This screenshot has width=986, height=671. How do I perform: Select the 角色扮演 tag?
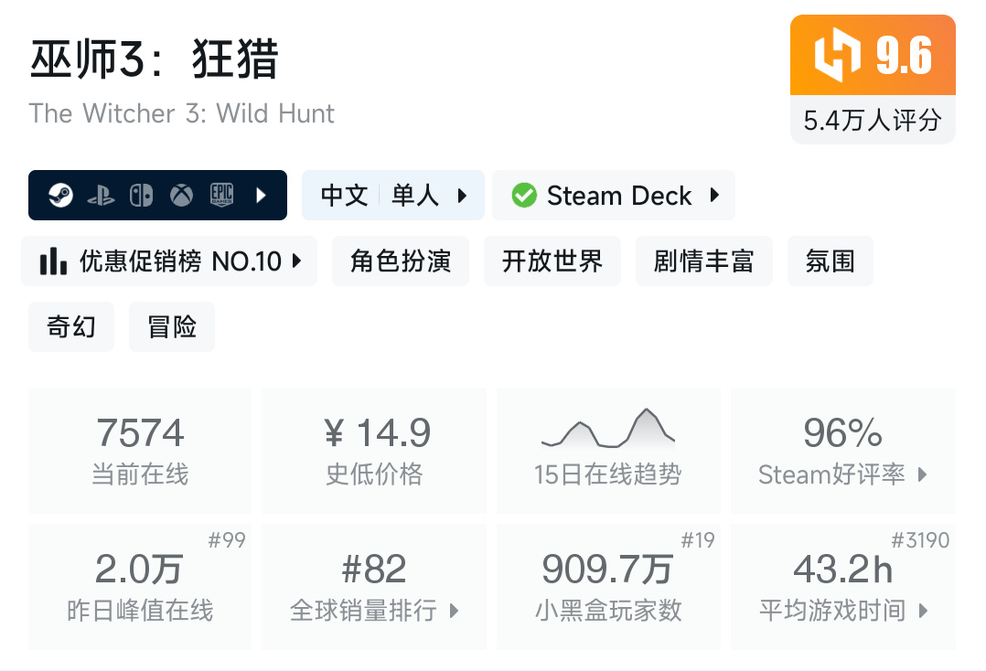pyautogui.click(x=401, y=261)
